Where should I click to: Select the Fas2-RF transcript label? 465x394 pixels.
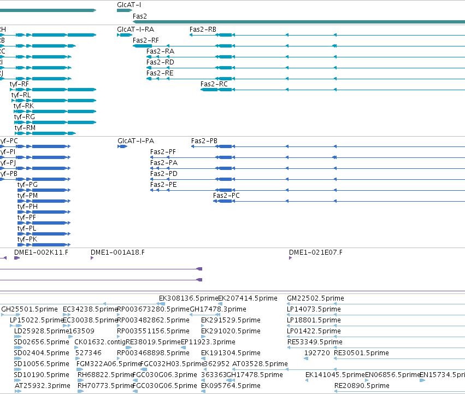click(145, 40)
